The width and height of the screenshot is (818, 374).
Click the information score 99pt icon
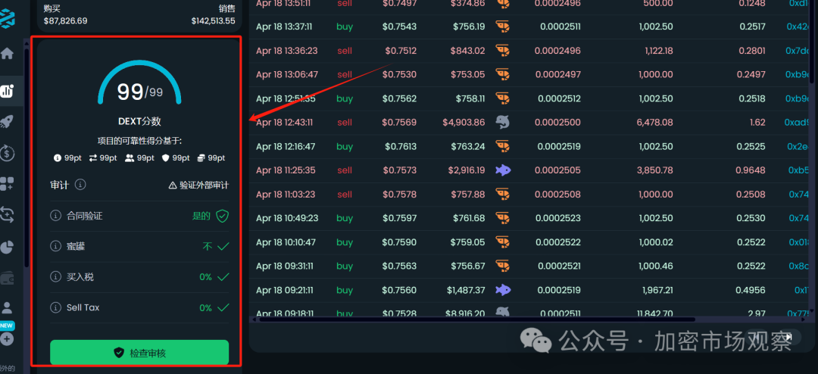(x=58, y=158)
